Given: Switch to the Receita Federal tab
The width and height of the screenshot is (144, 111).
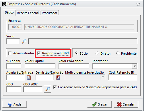Looking at the screenshot, I should 28,13.
